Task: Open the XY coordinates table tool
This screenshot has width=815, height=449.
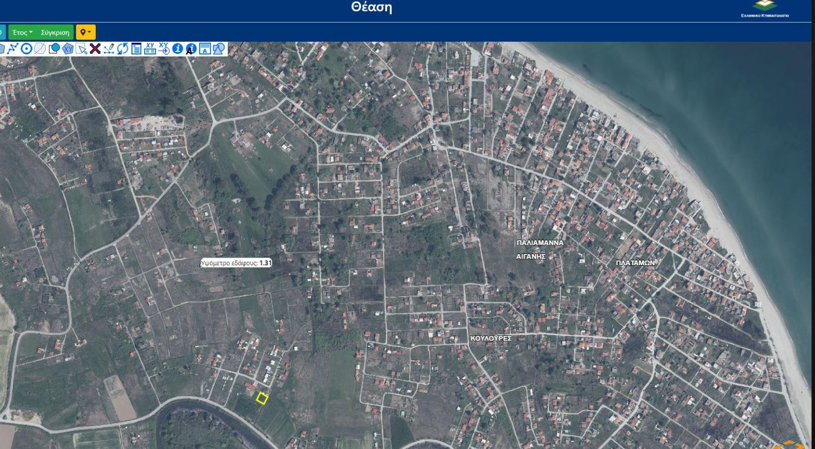Action: [150, 49]
